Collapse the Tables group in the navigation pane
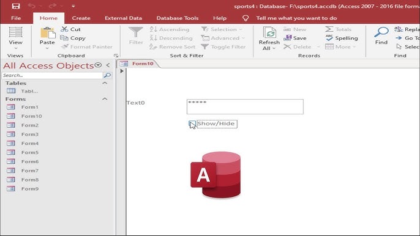The width and height of the screenshot is (420, 236). pos(105,83)
